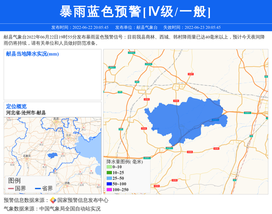Select the 10~25 green legend swatch
This screenshot has width=272, height=214.
click(109, 173)
